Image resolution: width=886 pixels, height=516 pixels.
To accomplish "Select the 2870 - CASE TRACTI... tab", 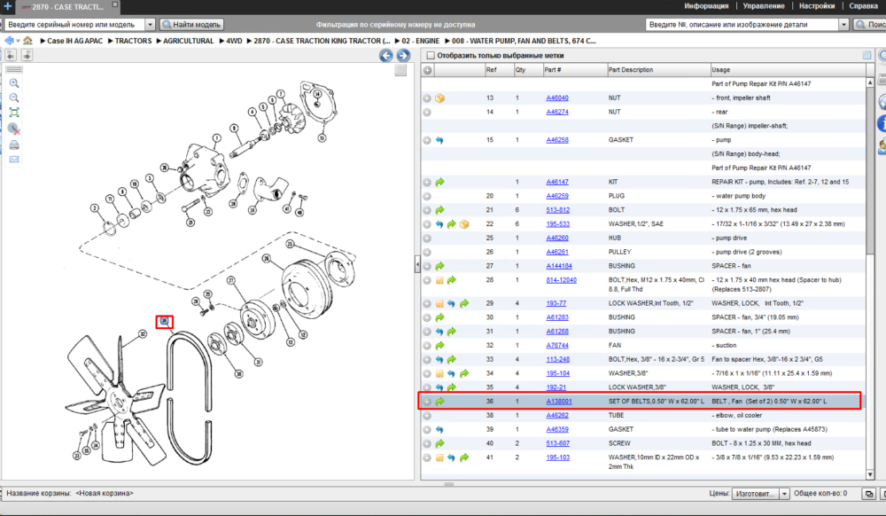I will (68, 7).
